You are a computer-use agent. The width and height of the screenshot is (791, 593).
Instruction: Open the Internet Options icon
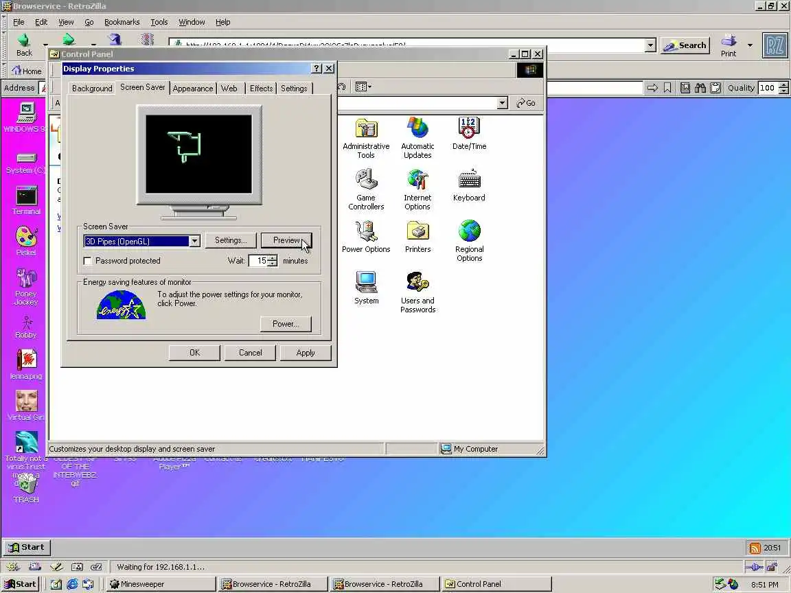pos(417,189)
